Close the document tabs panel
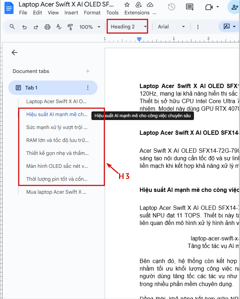240x299 pixels. [x=14, y=52]
